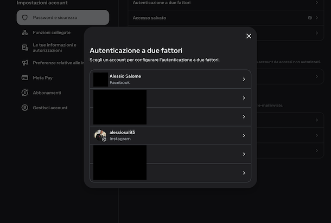Click the document-lock icon for informazioni e autorizzazioni

[25, 48]
